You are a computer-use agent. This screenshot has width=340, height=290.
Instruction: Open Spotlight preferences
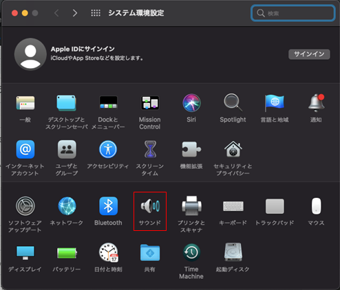[233, 102]
